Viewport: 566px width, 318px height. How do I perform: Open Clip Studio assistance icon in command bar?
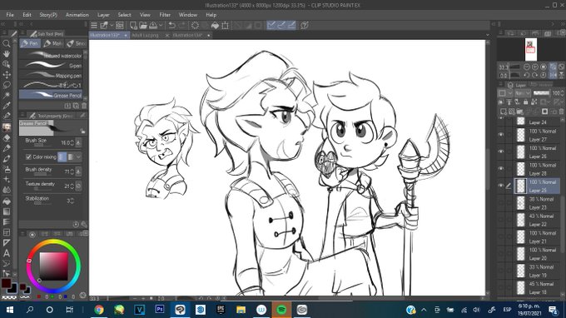pyautogui.click(x=305, y=25)
